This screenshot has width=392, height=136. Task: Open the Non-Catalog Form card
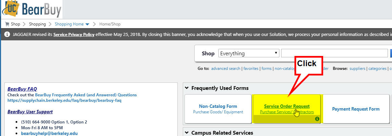pos(218,109)
